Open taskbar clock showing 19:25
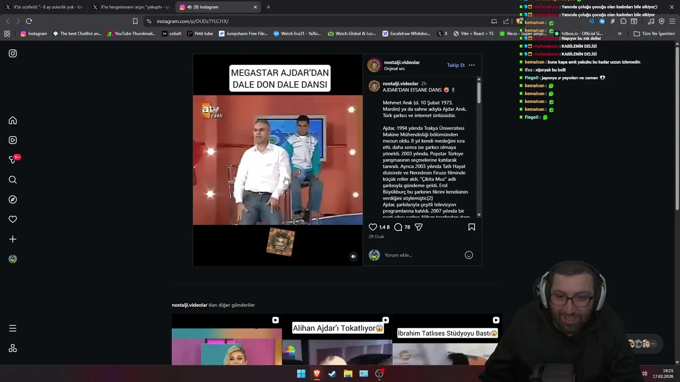 tap(664, 374)
